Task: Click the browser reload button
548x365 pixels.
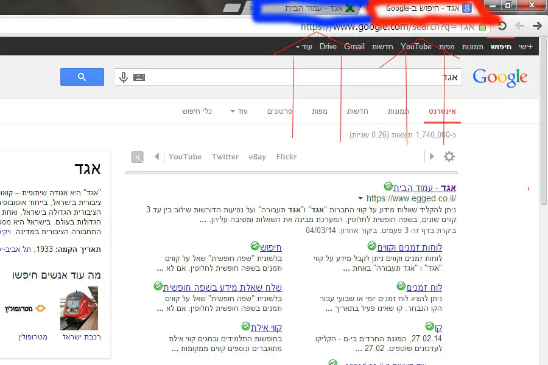Action: pyautogui.click(x=502, y=26)
